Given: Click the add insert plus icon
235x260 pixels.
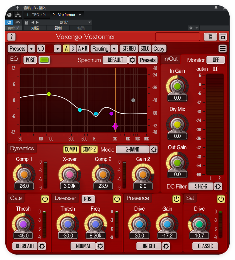Looking at the screenshot, I should coord(18,8).
